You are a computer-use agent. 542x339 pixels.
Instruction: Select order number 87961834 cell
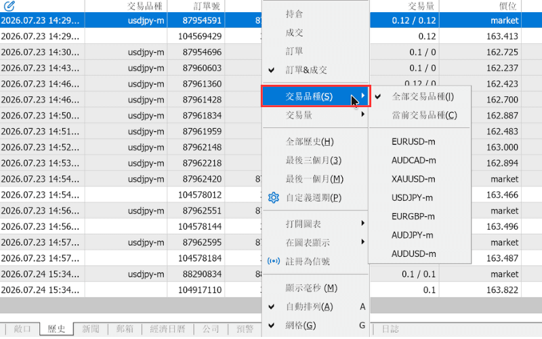click(202, 115)
